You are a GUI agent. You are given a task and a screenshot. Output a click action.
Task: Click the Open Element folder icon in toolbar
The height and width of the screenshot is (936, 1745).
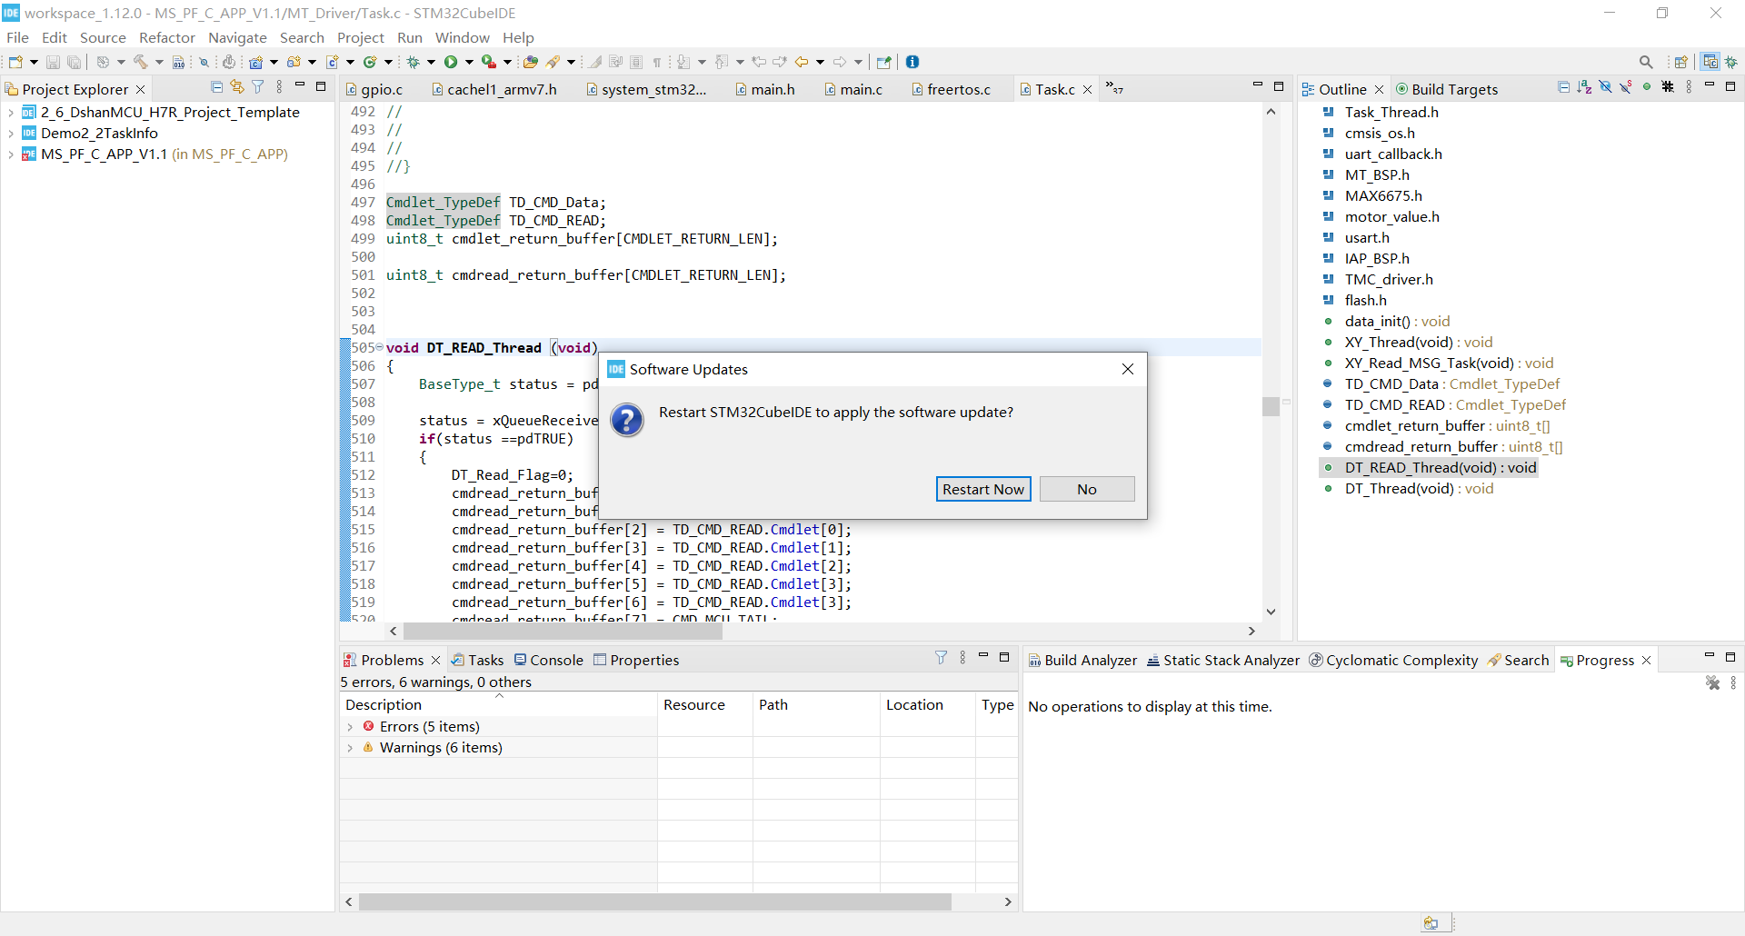[x=531, y=62]
